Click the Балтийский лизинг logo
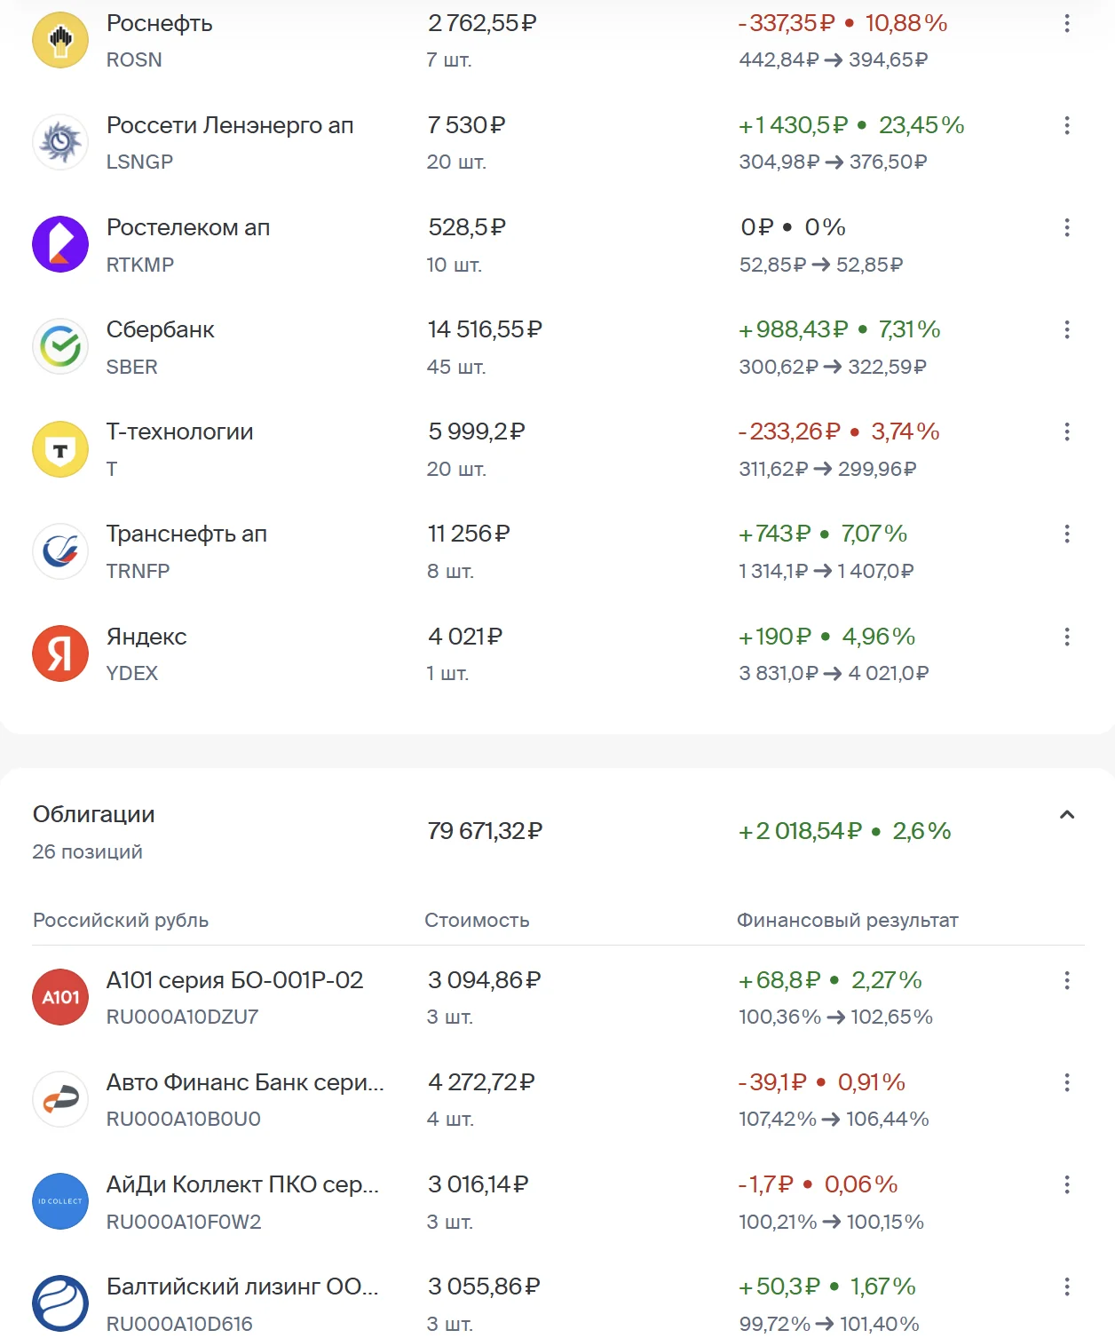Image resolution: width=1115 pixels, height=1338 pixels. point(60,1303)
